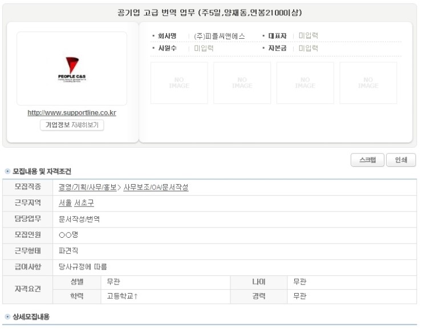The image size is (422, 329).
Task: Click the 회사명 label
Action: 167,36
